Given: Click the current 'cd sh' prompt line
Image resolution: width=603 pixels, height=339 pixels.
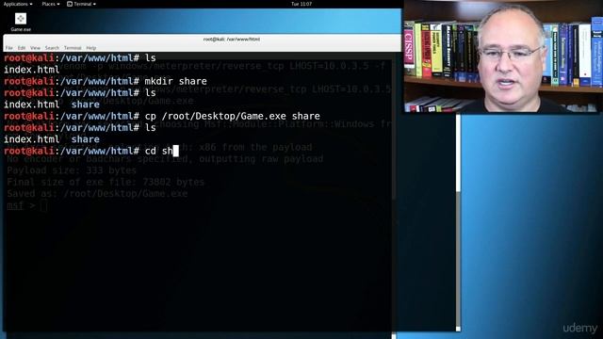Looking at the screenshot, I should point(91,151).
